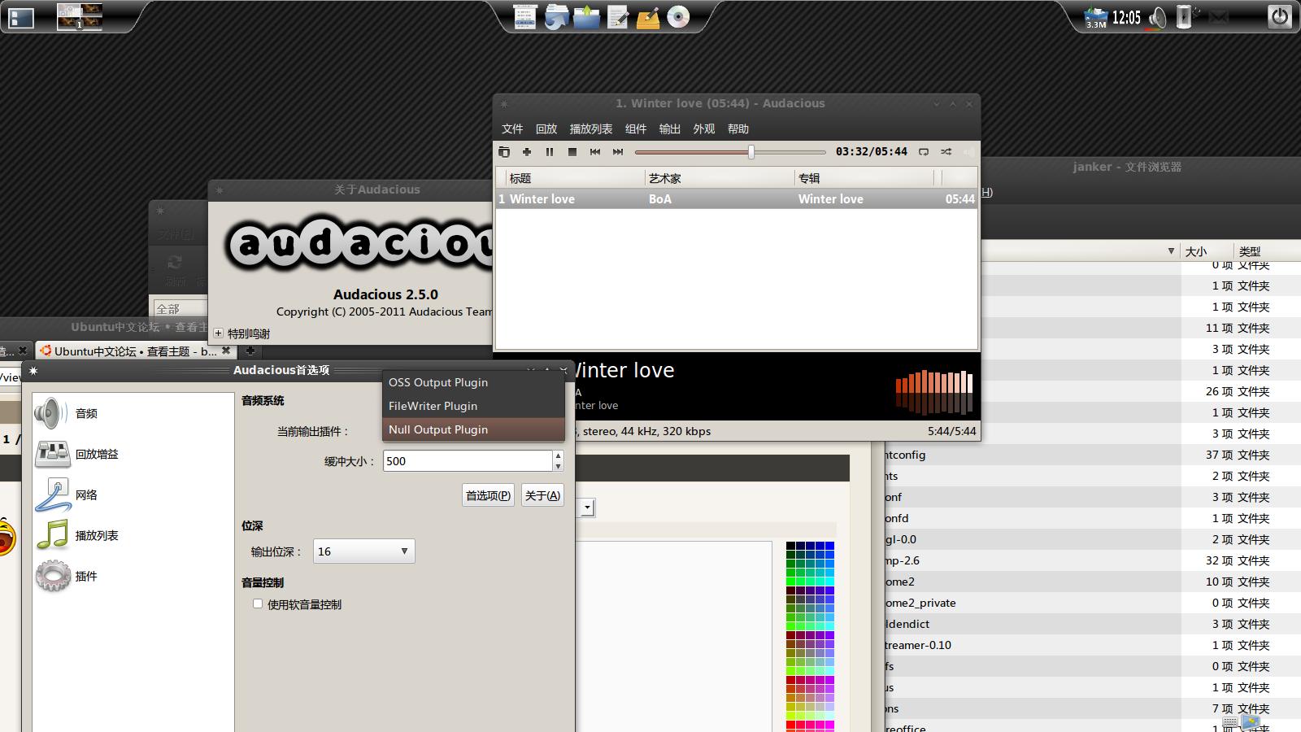Toggle repeat mode in Audacious
The width and height of the screenshot is (1301, 732).
[924, 152]
